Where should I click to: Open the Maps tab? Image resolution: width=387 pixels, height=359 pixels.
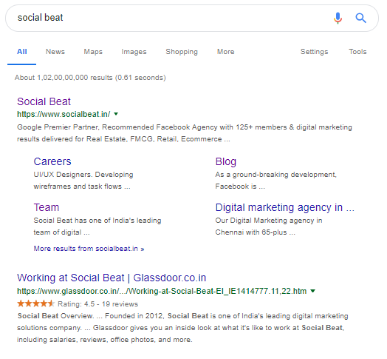(93, 52)
